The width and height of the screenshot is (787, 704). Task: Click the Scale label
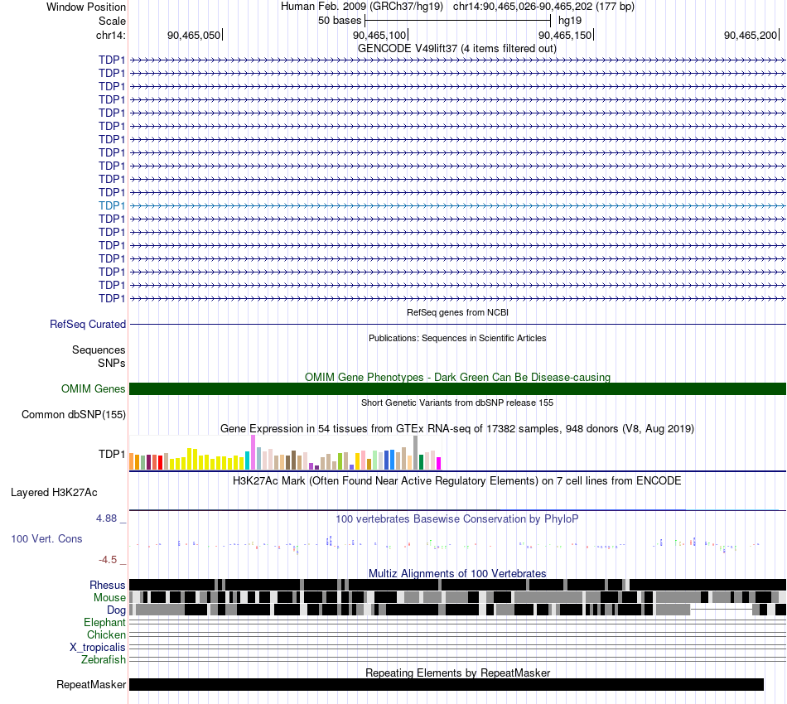point(112,21)
